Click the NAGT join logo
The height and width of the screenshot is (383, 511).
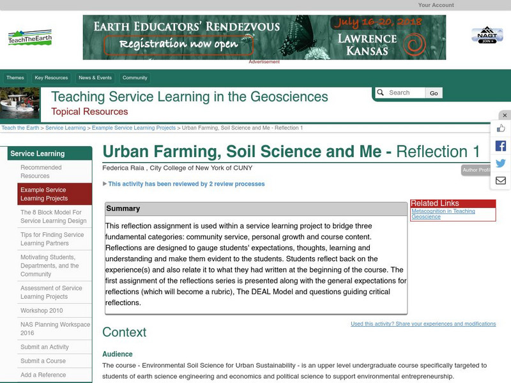pos(487,34)
